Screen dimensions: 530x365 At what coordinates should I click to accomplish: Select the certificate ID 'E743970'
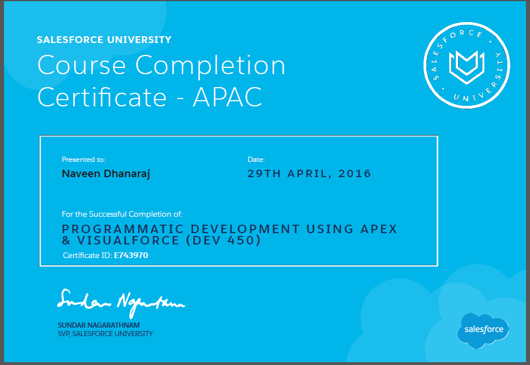pyautogui.click(x=131, y=256)
